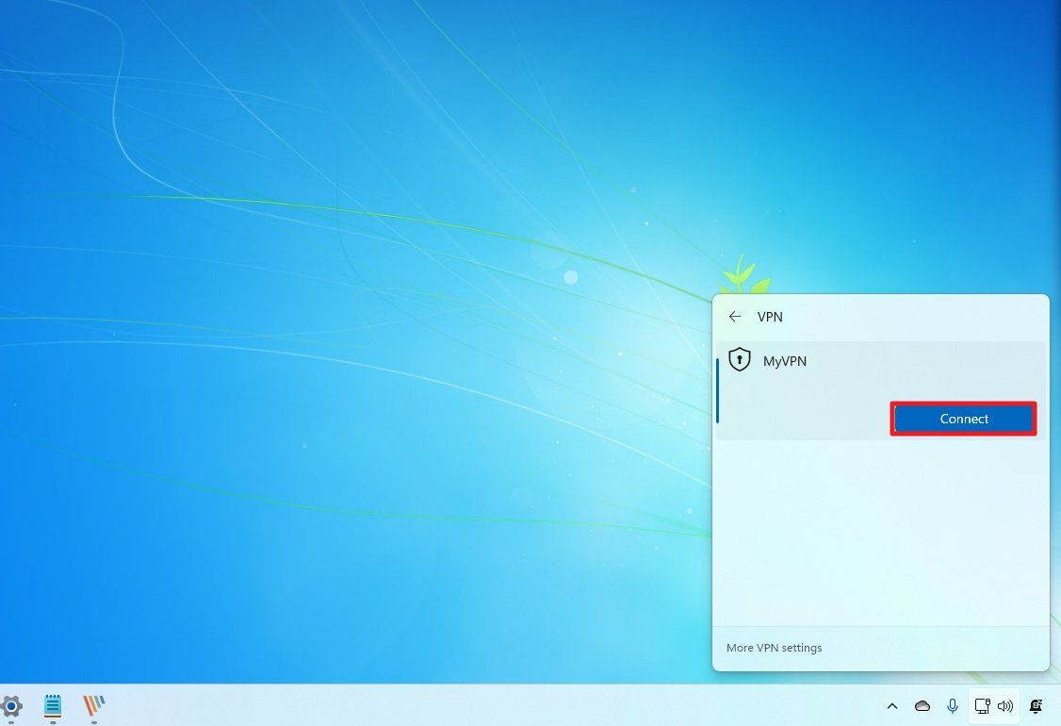Viewport: 1061px width, 726px height.
Task: Click the VPN heading text
Action: point(770,317)
